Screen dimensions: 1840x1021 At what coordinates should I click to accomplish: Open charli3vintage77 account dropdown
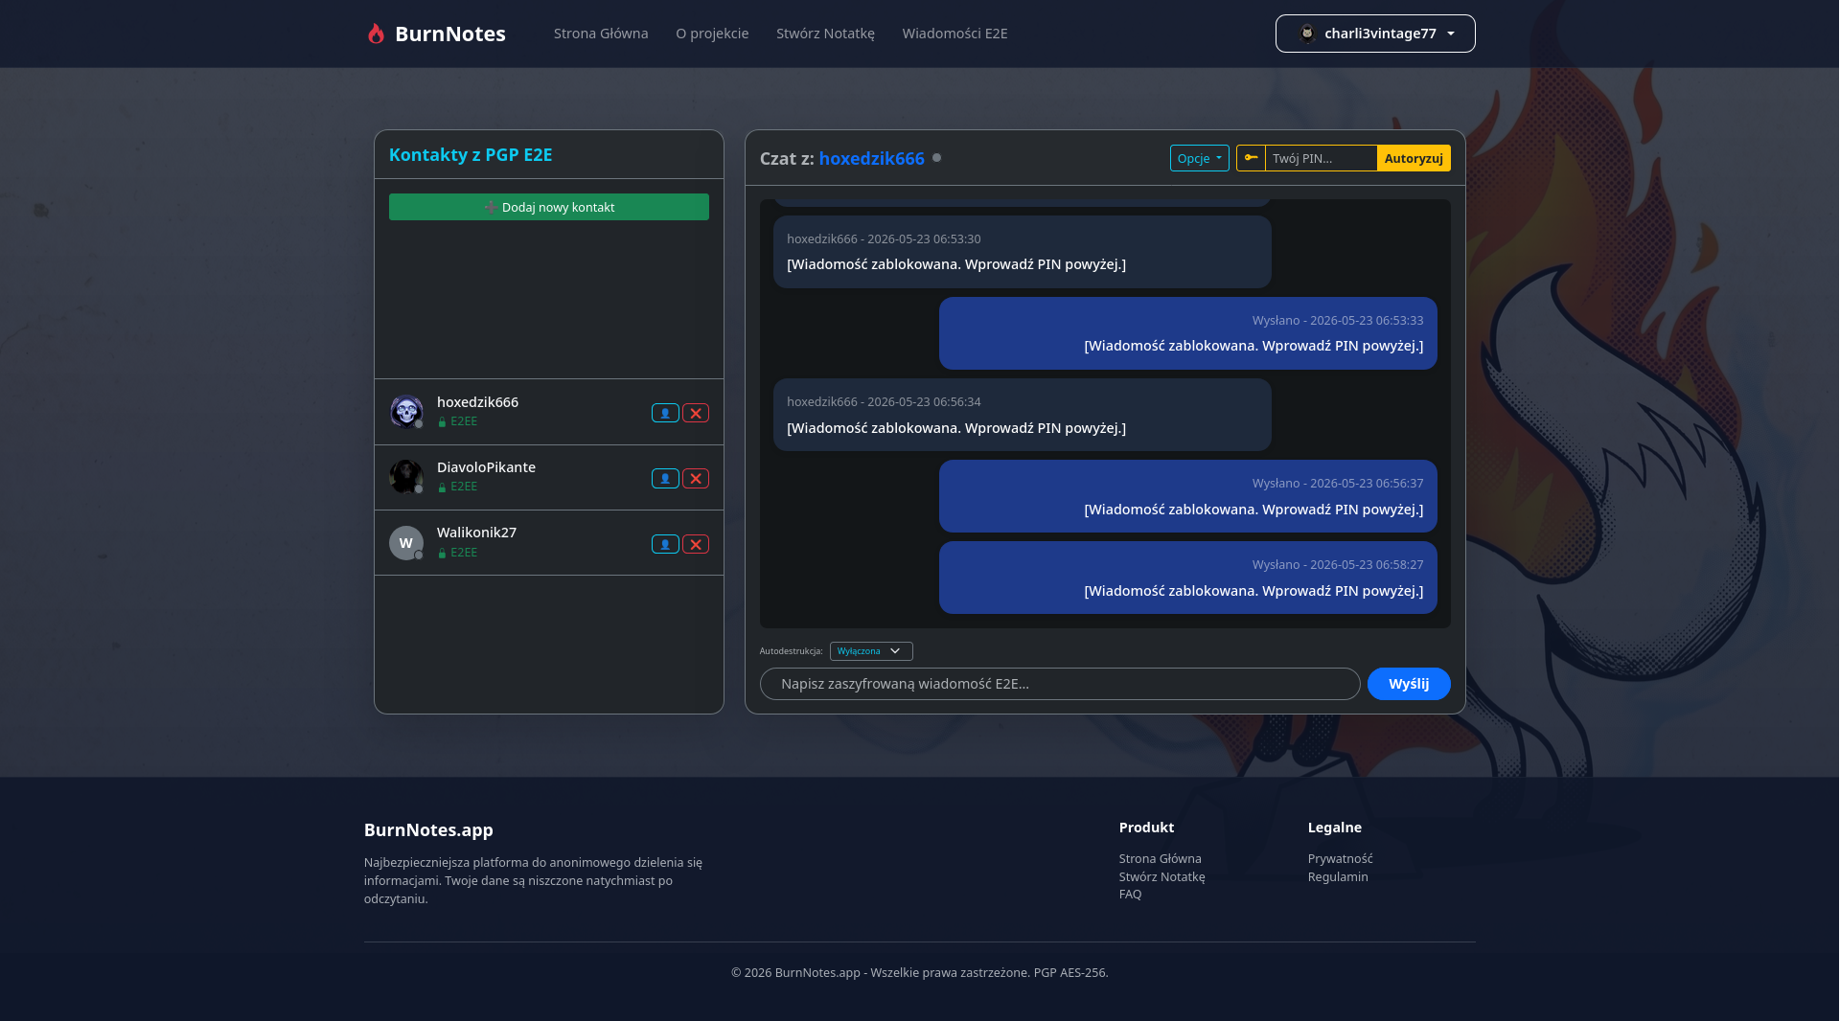tap(1375, 34)
